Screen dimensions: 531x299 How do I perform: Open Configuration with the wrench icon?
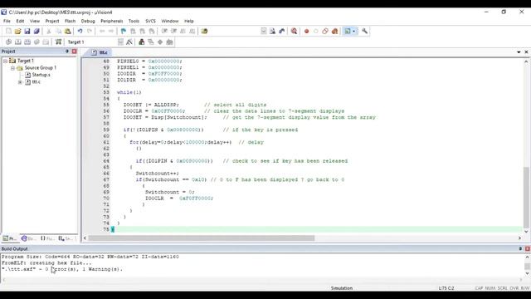[x=364, y=32]
